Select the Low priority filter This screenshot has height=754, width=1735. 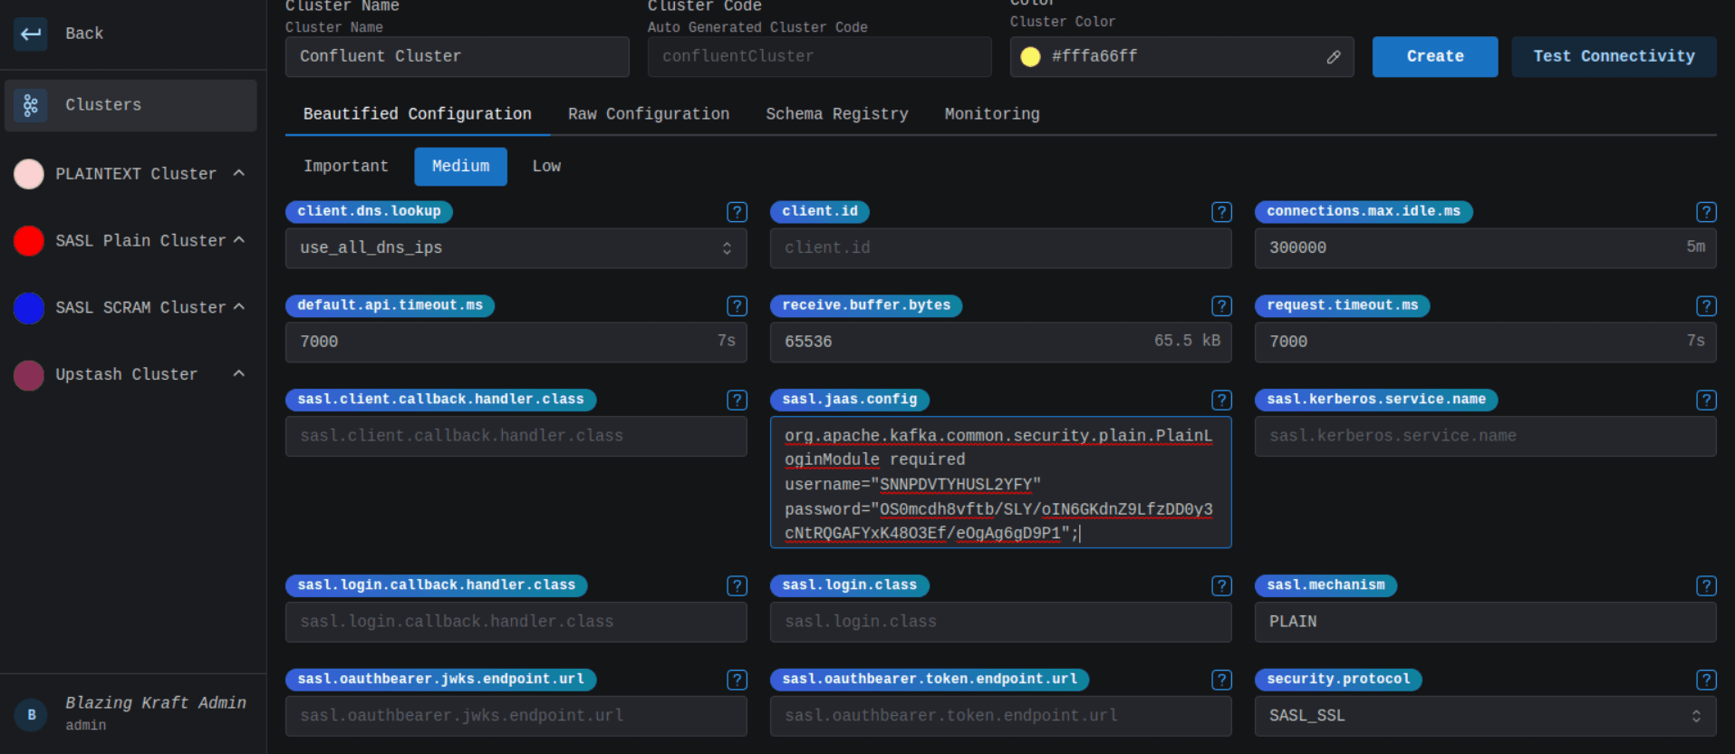[546, 167]
